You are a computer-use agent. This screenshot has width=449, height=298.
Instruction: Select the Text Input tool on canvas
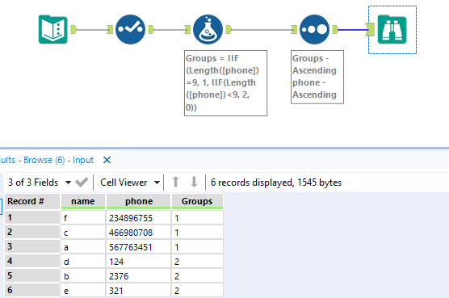point(53,30)
